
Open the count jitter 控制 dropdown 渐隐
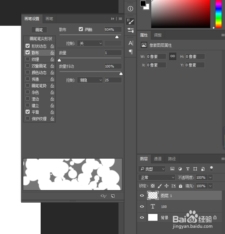coord(90,80)
